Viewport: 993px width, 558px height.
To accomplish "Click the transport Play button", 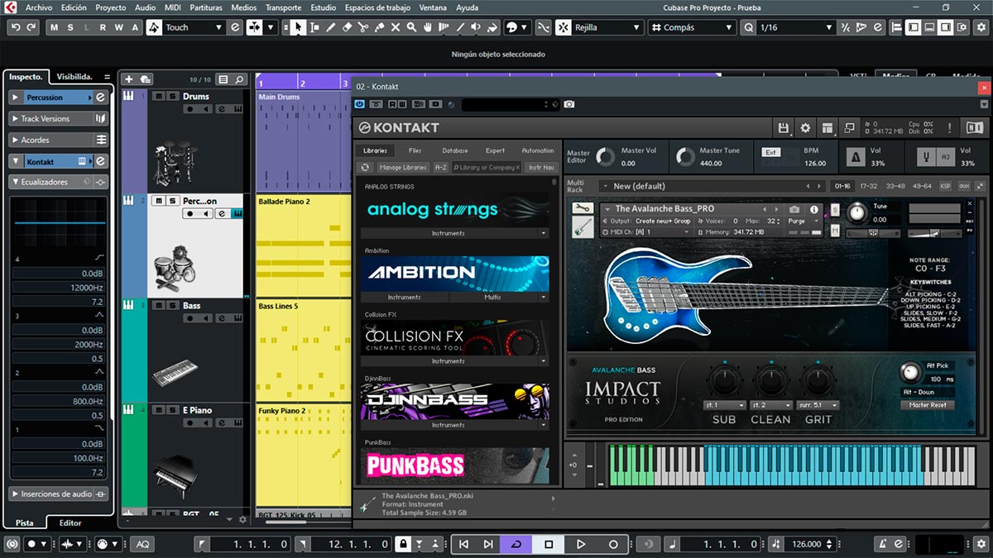I will coord(581,544).
